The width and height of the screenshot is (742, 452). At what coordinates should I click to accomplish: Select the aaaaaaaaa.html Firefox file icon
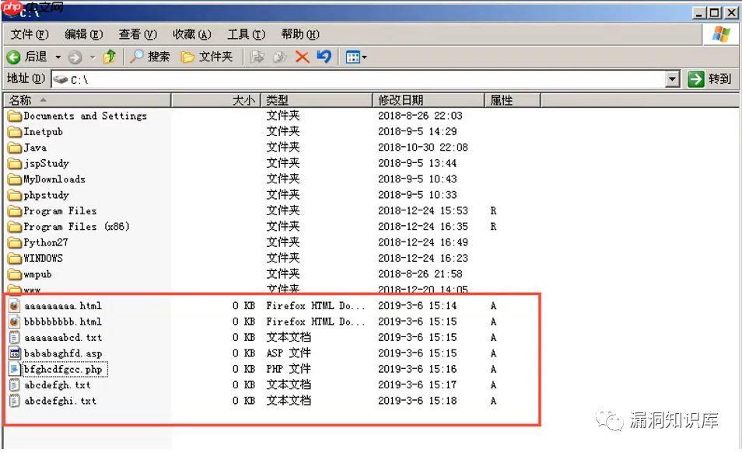15,305
